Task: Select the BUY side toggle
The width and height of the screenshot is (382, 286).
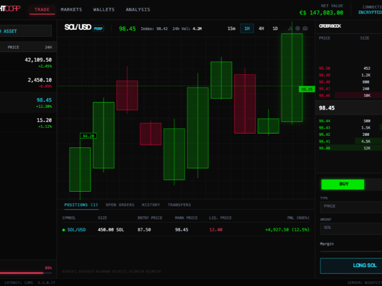Action: pyautogui.click(x=343, y=184)
